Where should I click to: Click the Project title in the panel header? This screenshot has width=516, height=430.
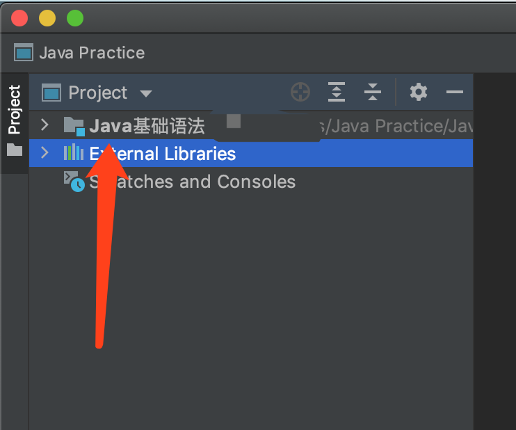[x=97, y=93]
